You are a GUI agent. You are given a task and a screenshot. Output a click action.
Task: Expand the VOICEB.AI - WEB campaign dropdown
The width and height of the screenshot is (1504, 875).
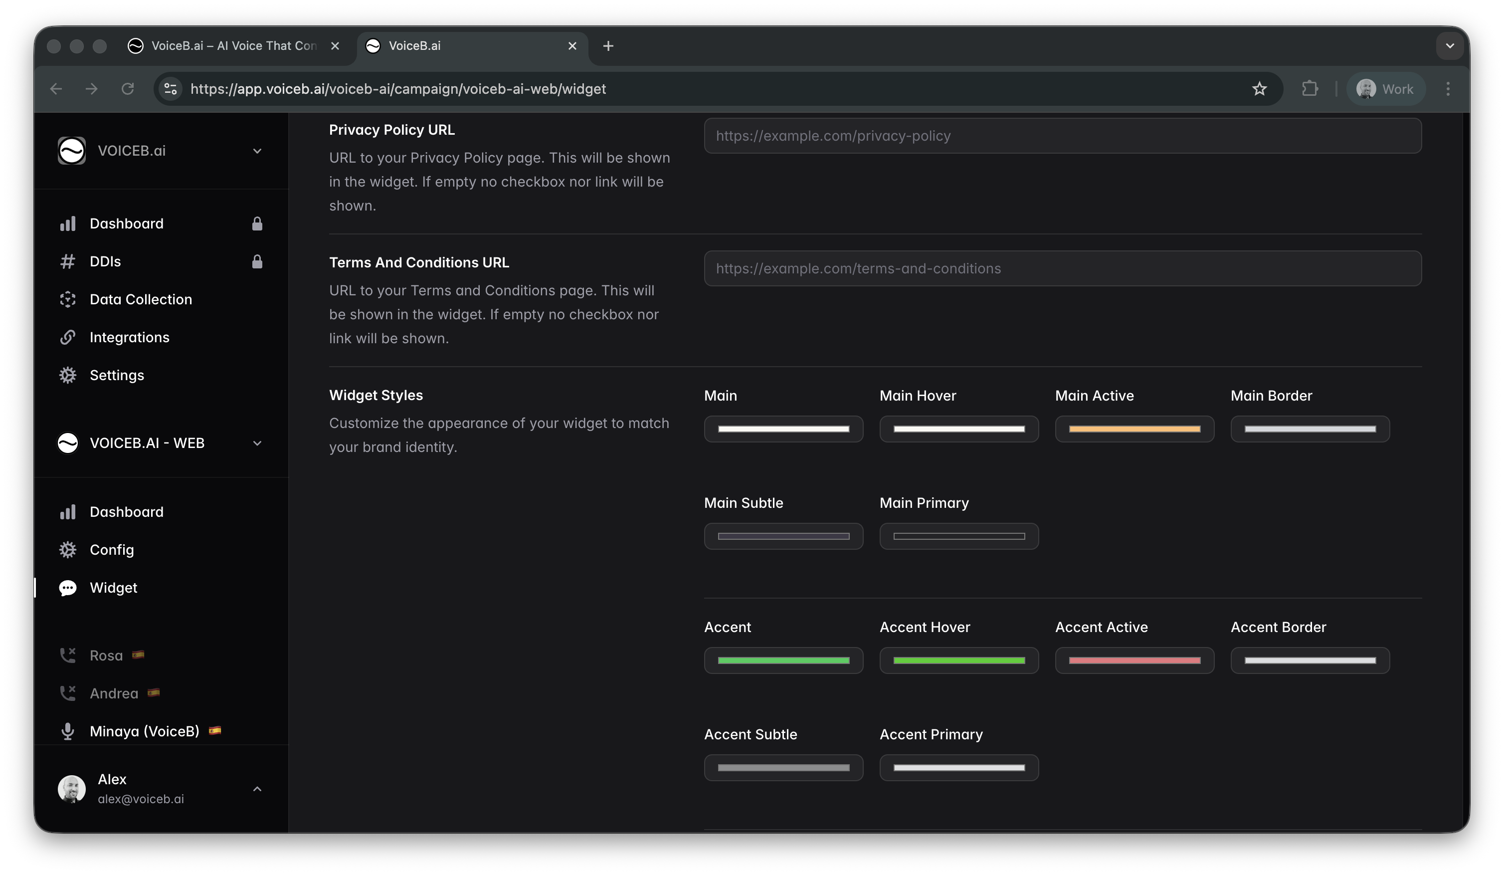click(x=257, y=443)
